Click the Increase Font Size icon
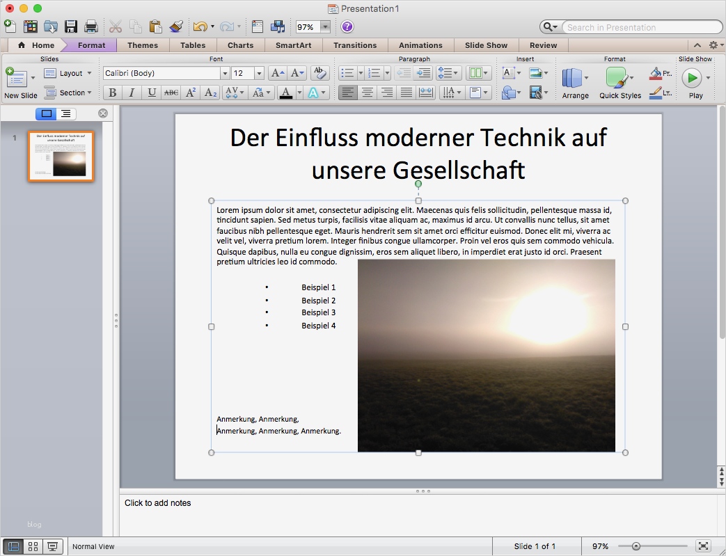Image resolution: width=726 pixels, height=556 pixels. 278,72
